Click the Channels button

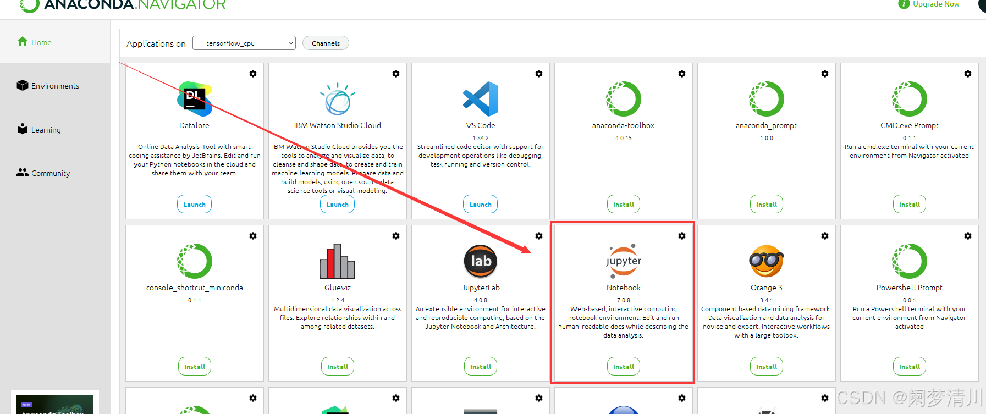[326, 43]
